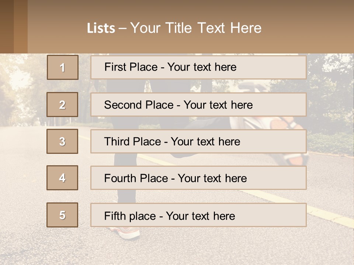This screenshot has width=354, height=265.
Task: Click the Fourth Place text box
Action: pos(198,178)
